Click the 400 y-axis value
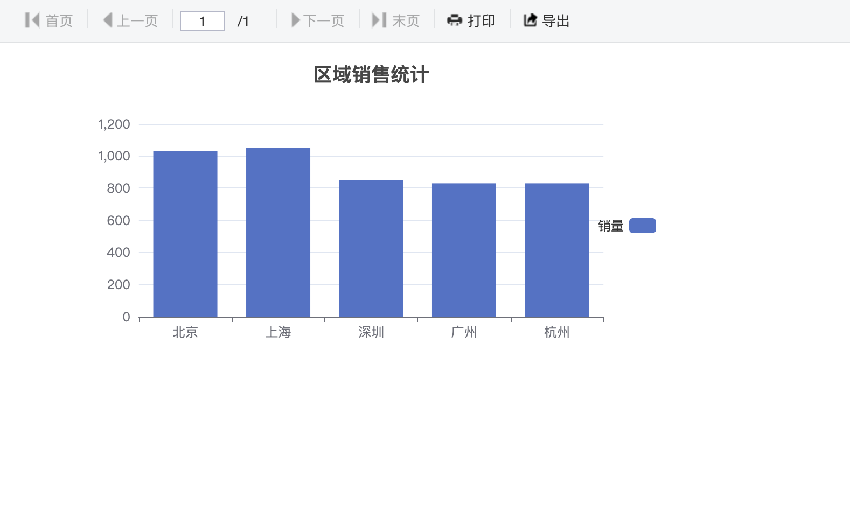Viewport: 850px width, 518px height. coord(119,253)
